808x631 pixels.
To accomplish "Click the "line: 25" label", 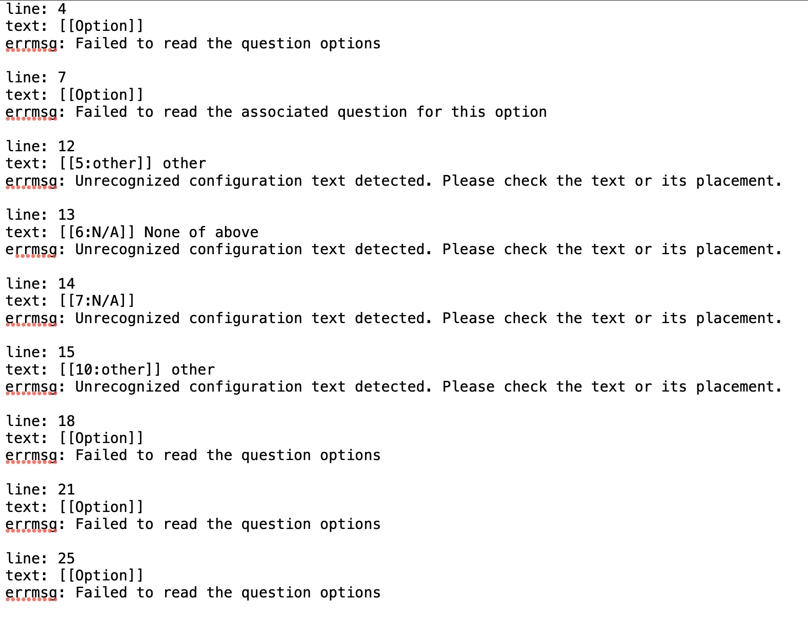I will 40,559.
